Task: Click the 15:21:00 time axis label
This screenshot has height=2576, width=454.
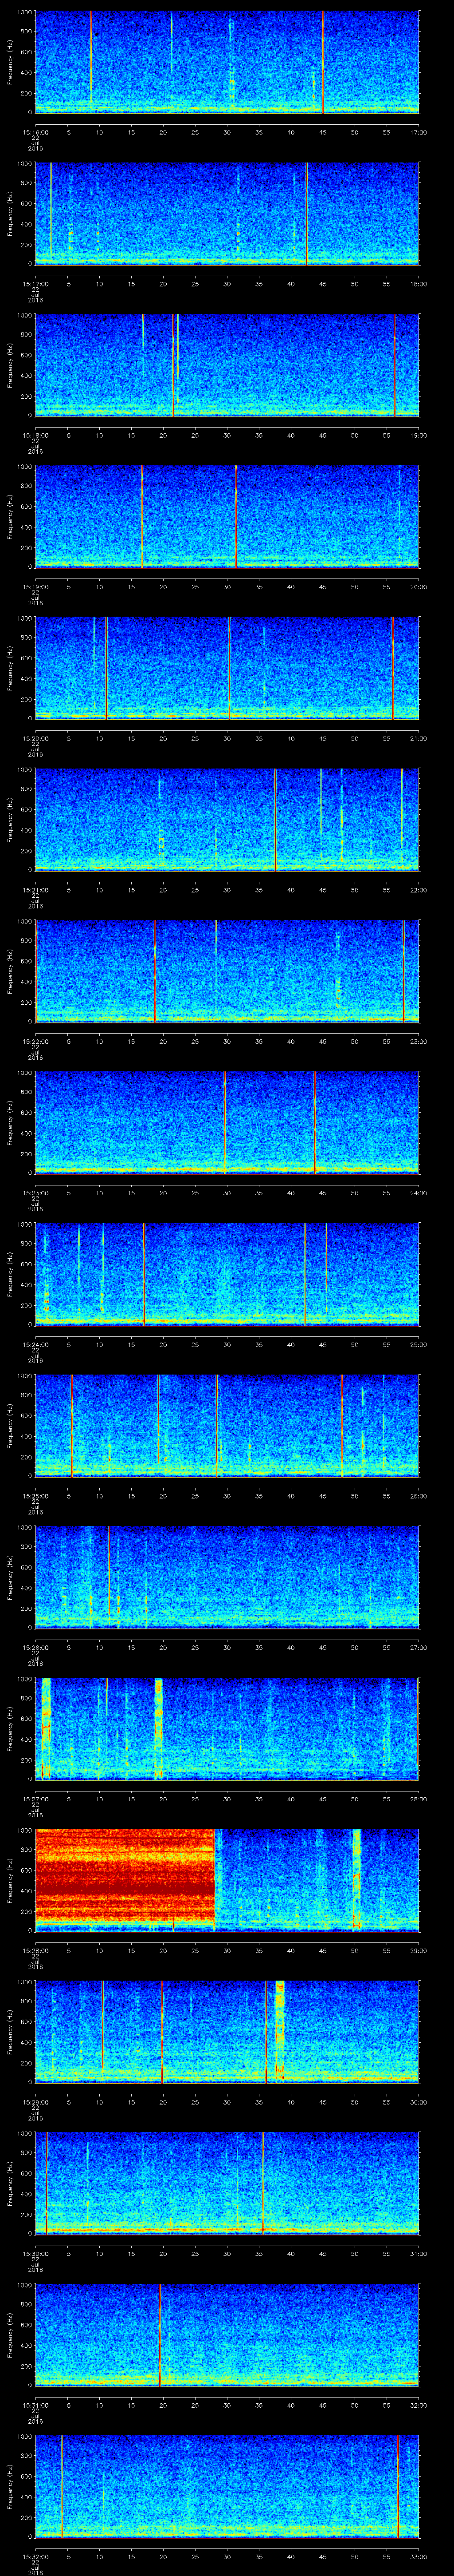Action: click(x=36, y=890)
